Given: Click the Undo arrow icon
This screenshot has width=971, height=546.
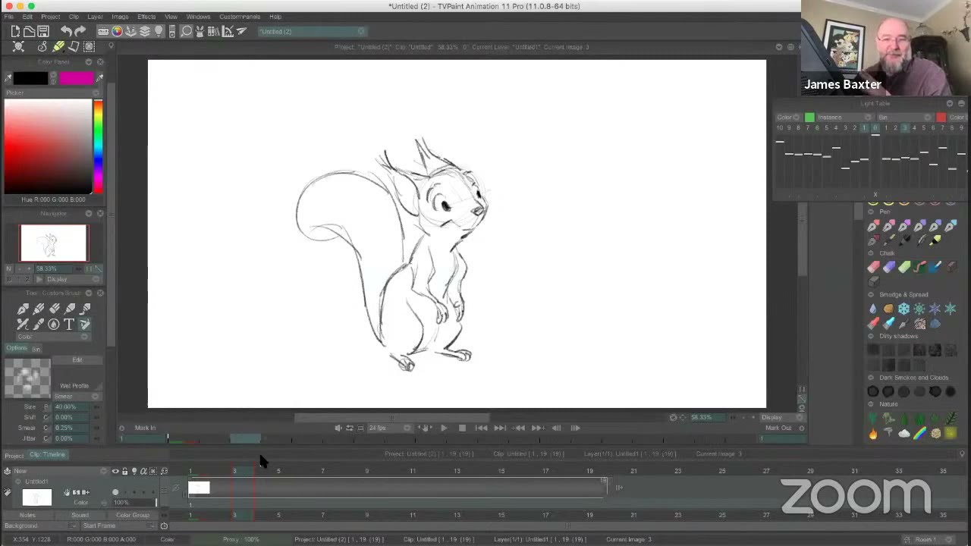Looking at the screenshot, I should 66,31.
